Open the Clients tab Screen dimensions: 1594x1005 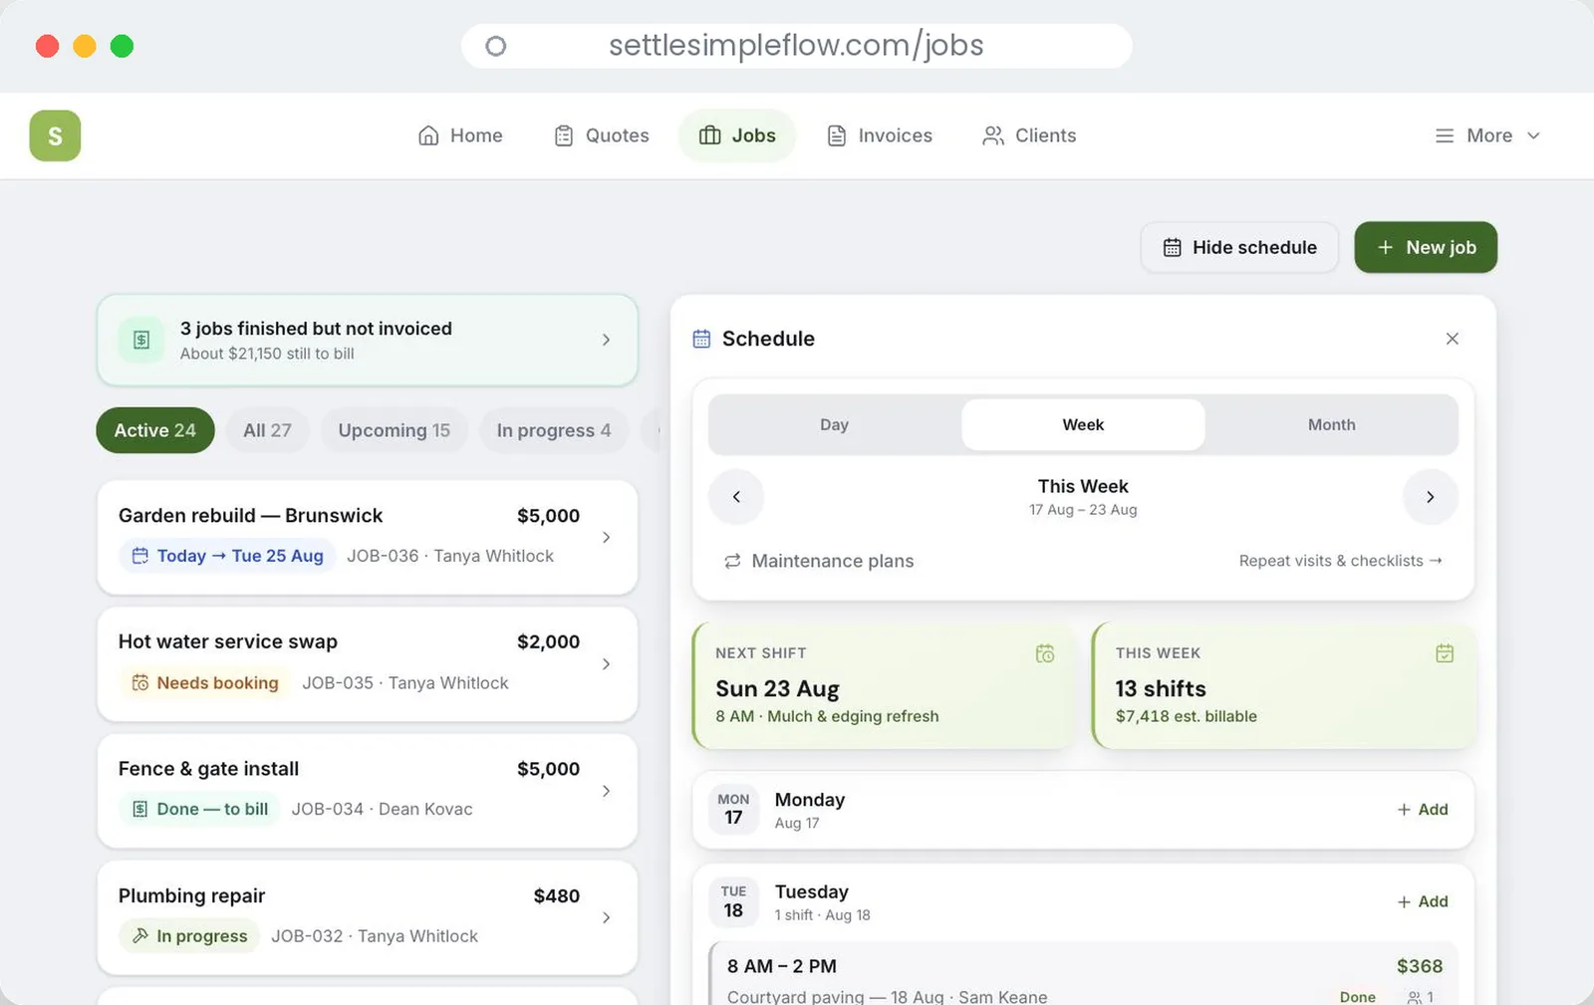point(1029,135)
